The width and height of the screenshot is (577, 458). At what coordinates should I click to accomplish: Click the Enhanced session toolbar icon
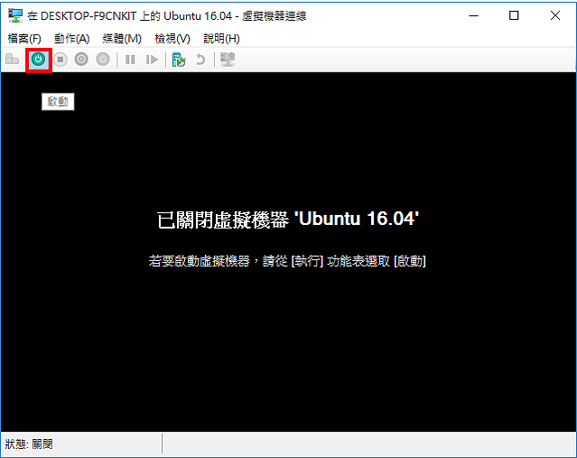pos(228,60)
